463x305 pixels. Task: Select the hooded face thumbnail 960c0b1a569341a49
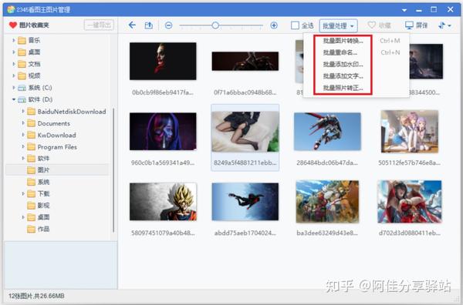163,132
